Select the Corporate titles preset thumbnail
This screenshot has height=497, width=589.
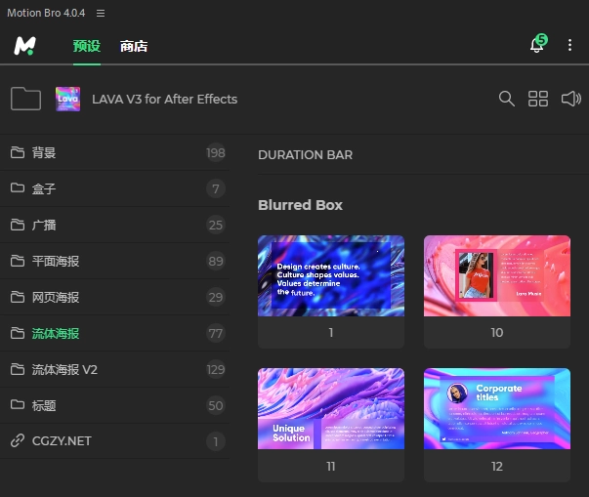coord(497,409)
